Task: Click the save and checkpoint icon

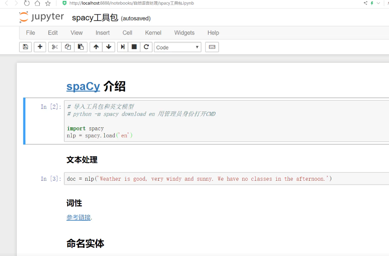Action: (25, 47)
